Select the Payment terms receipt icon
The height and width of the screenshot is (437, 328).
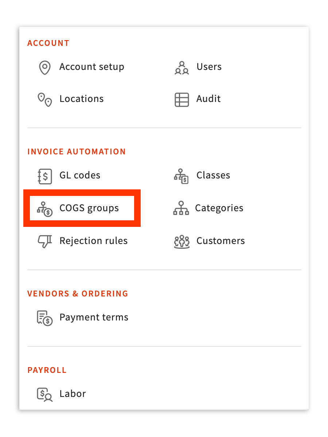pyautogui.click(x=44, y=317)
